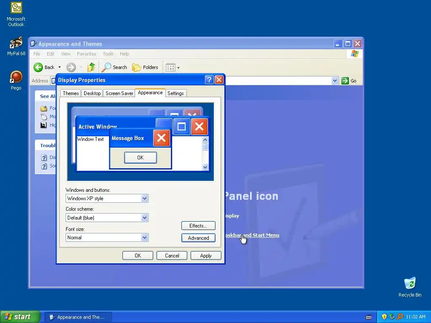
Task: Click the Windows flag logo in window corner
Action: (x=355, y=53)
